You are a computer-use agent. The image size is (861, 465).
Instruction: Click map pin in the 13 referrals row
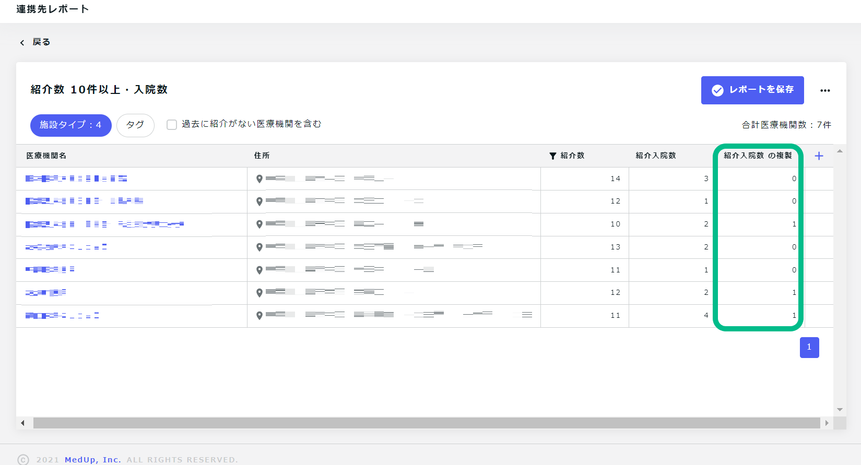[x=259, y=247]
